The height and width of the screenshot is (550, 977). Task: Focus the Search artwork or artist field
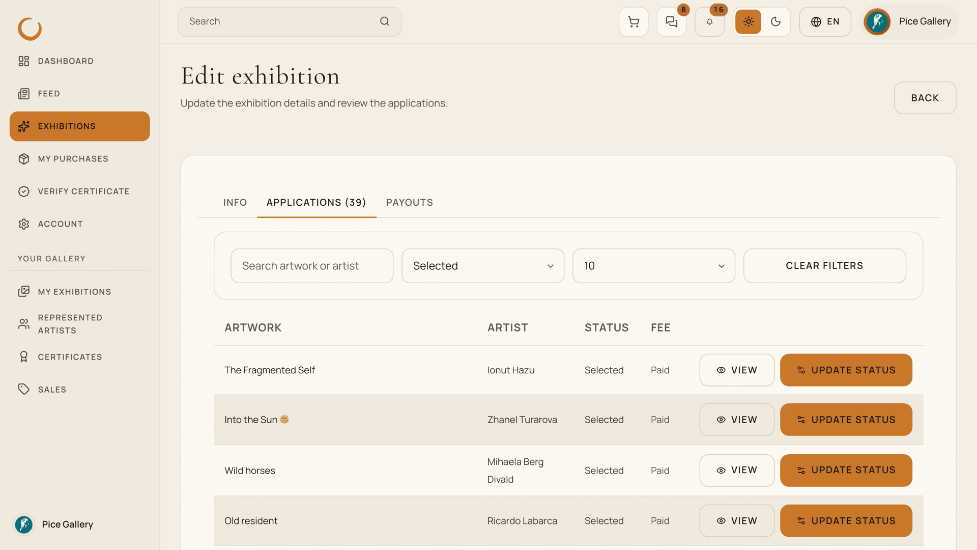311,266
